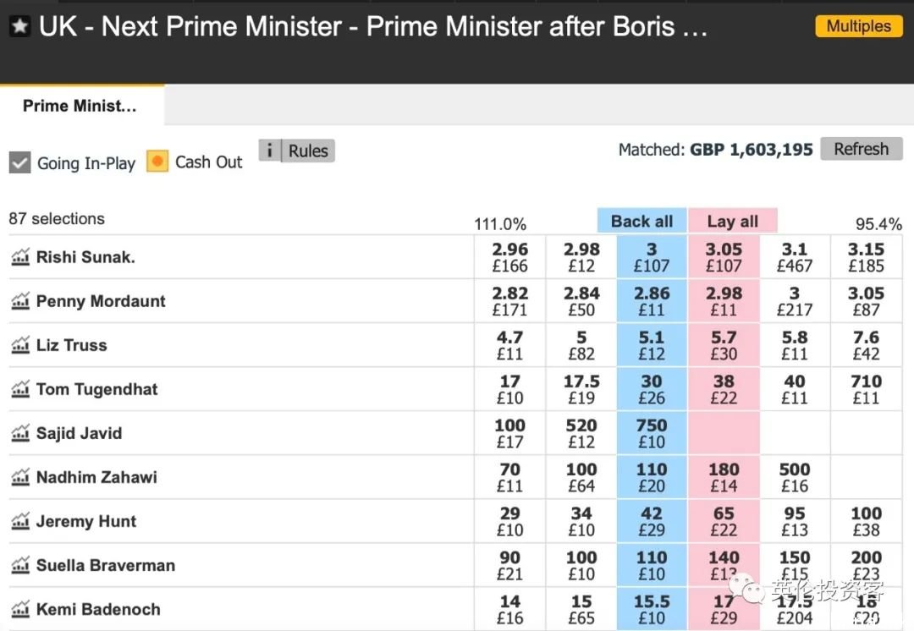Refresh the market odds
914x631 pixels.
point(861,149)
